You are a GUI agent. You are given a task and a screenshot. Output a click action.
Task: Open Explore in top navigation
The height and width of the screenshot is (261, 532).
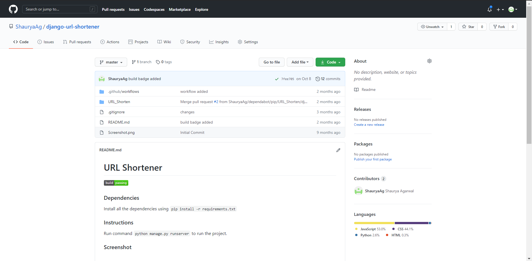(201, 9)
